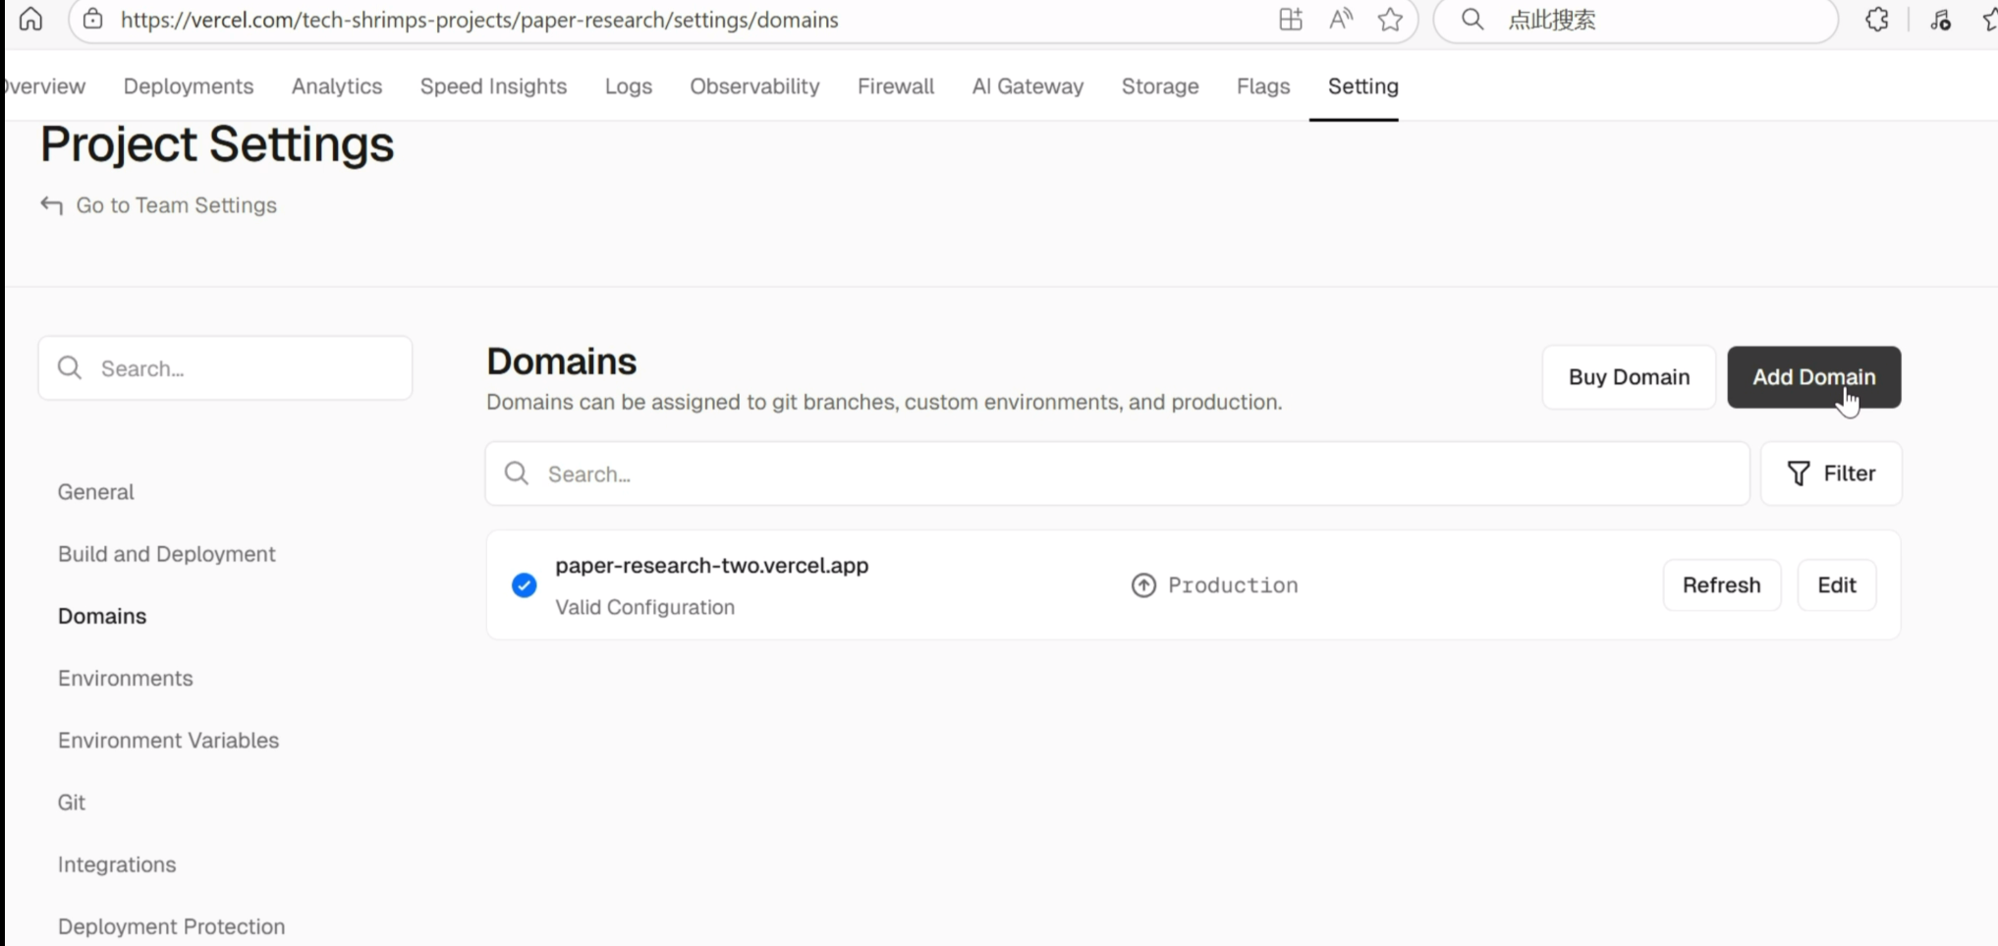
Task: Click blue valid configuration checkmark icon
Action: [525, 585]
